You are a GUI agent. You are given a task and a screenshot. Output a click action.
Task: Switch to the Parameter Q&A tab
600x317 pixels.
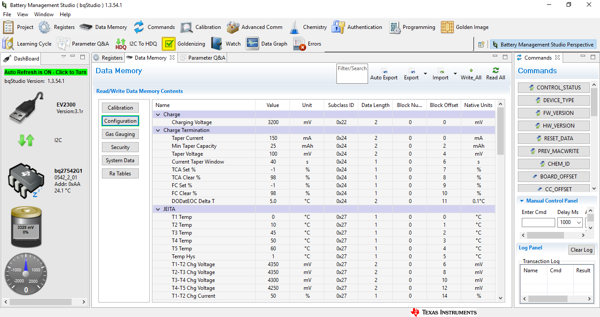[x=202, y=58]
